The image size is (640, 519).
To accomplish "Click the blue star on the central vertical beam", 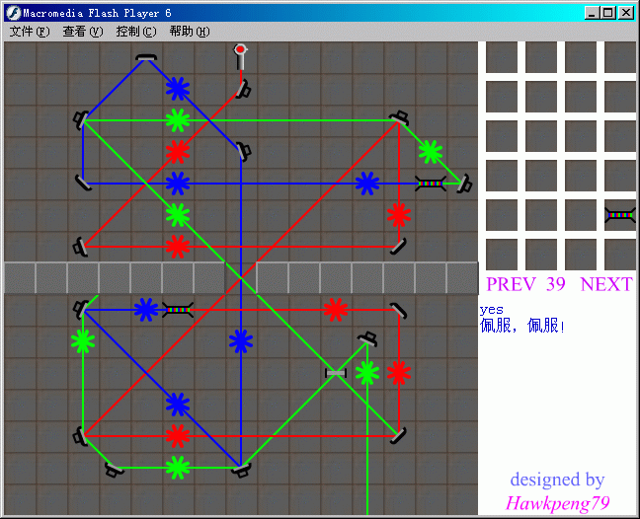I will (240, 341).
